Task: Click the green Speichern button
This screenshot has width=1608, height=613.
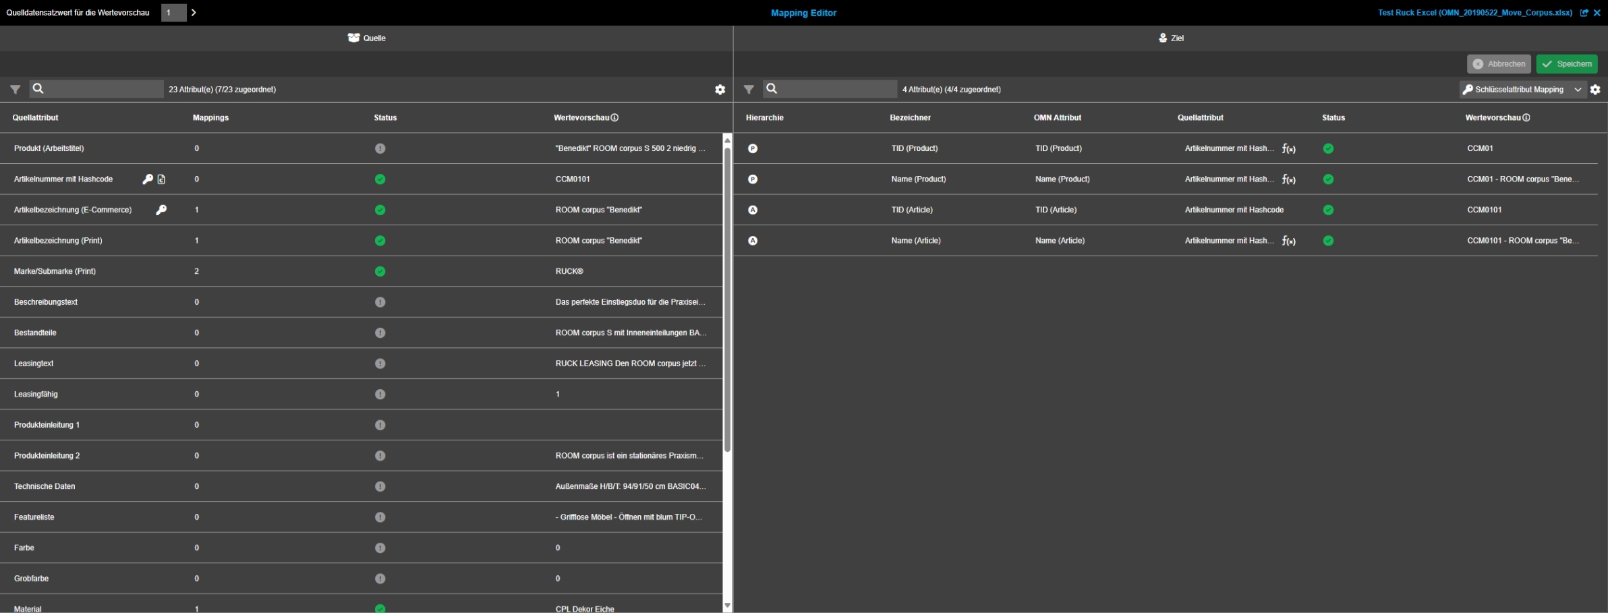Action: (x=1566, y=64)
